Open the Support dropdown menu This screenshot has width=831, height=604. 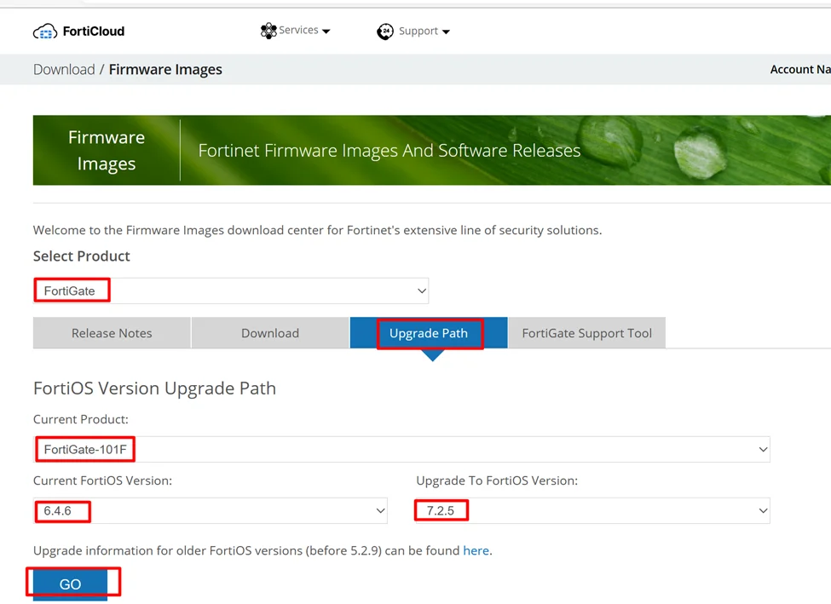[x=413, y=32]
